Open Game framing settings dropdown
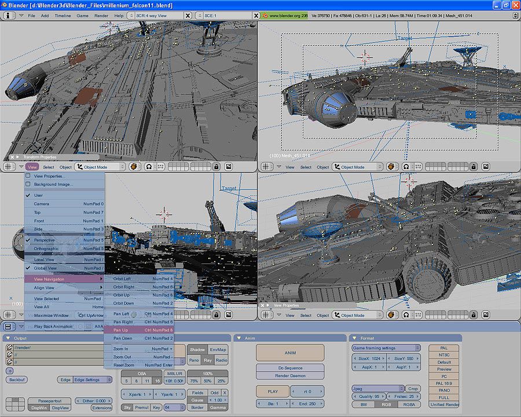The image size is (521, 417). [x=386, y=348]
